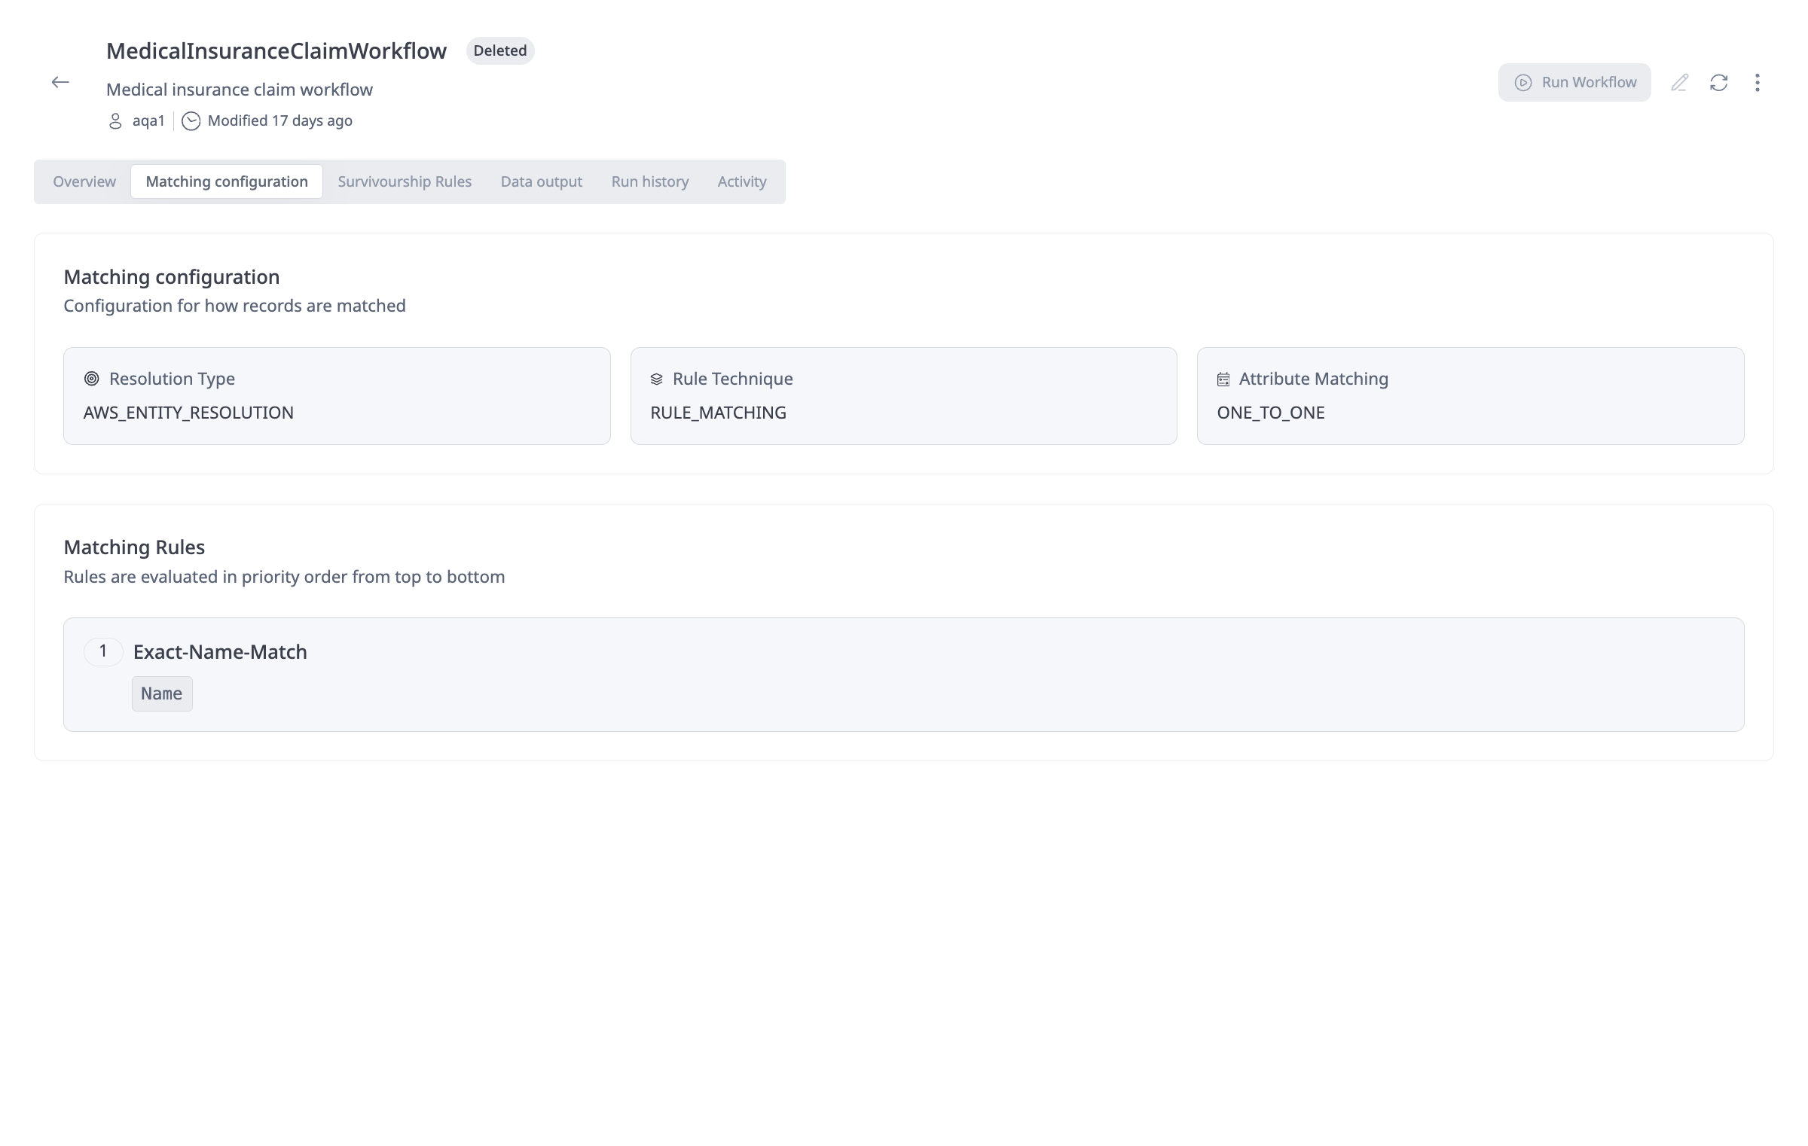Click the Deleted status badge

pos(499,50)
